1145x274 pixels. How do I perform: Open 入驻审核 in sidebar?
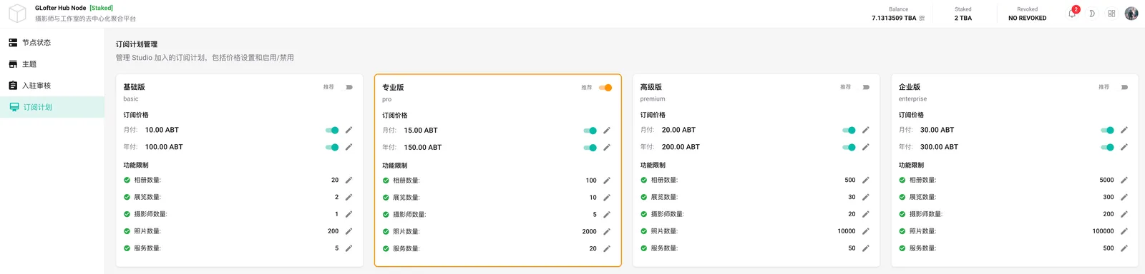pyautogui.click(x=52, y=86)
